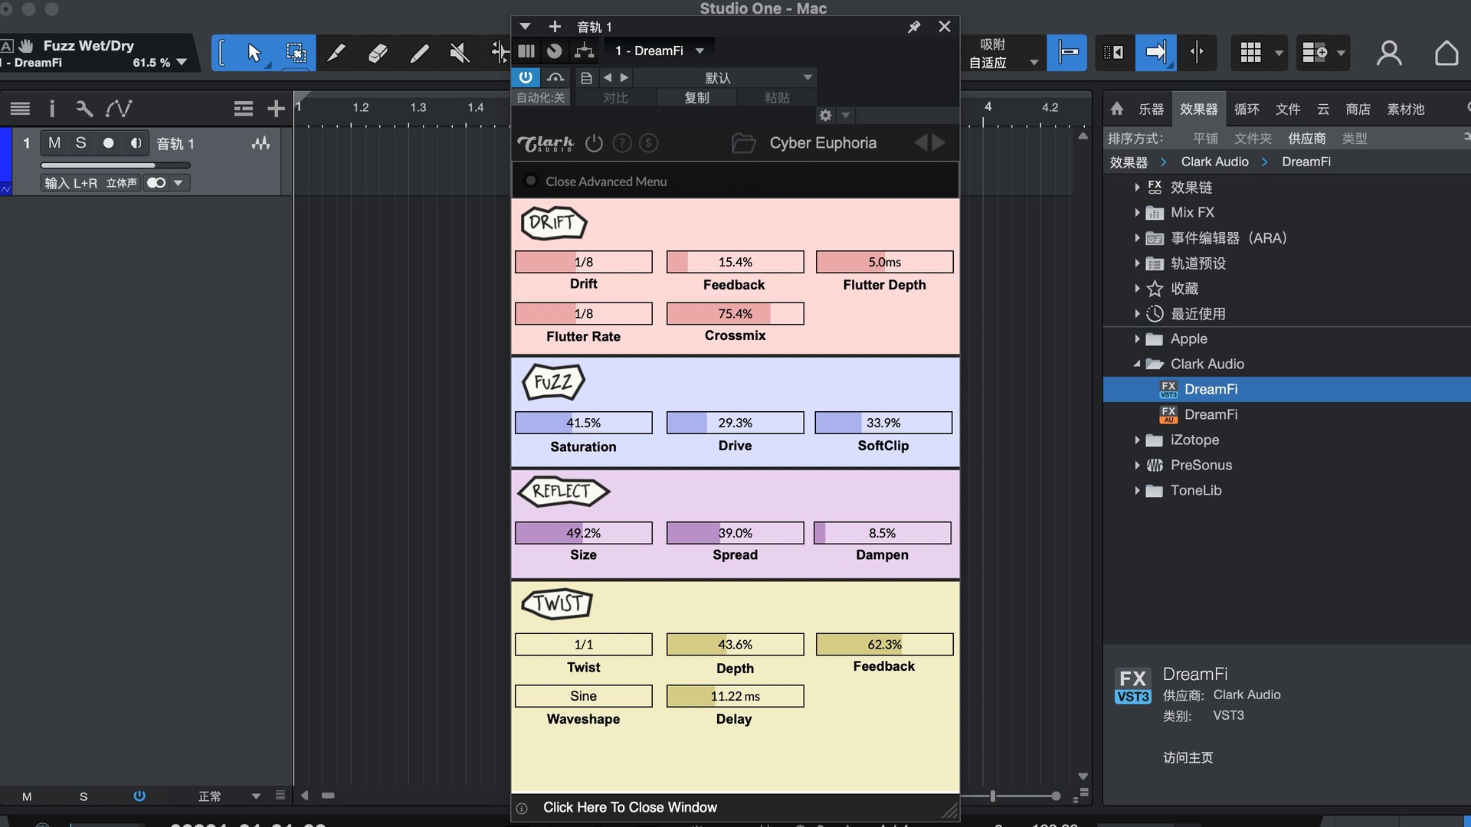This screenshot has width=1471, height=827.
Task: Adjust the Saturation slider in Fuzz
Action: coord(583,423)
